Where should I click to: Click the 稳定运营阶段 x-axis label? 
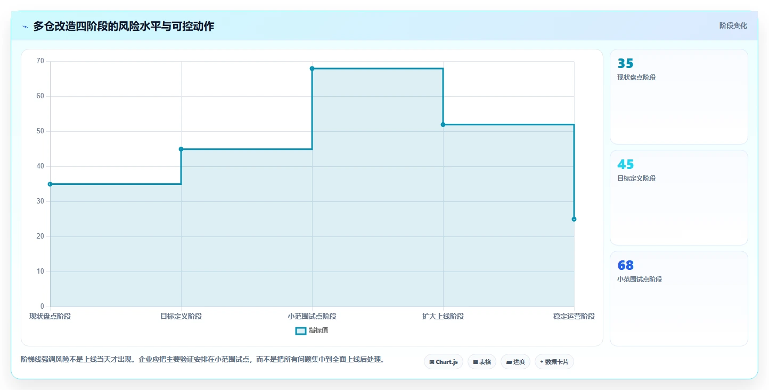click(574, 316)
